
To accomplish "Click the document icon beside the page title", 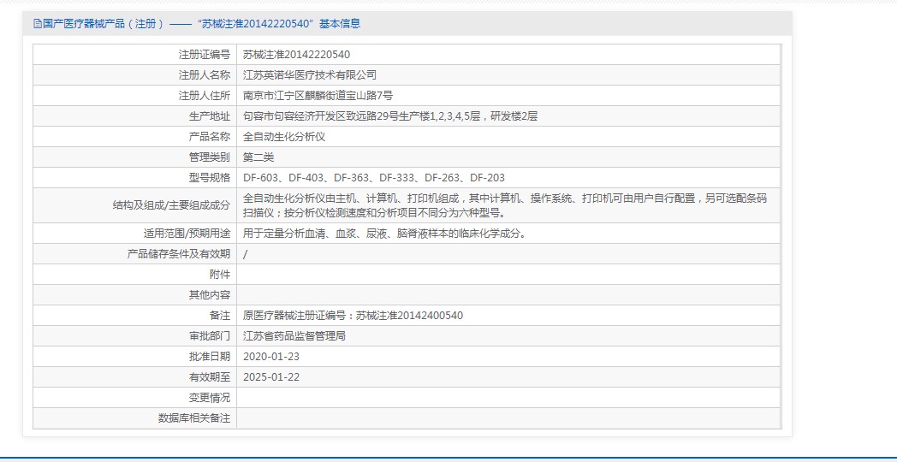I will 38,24.
